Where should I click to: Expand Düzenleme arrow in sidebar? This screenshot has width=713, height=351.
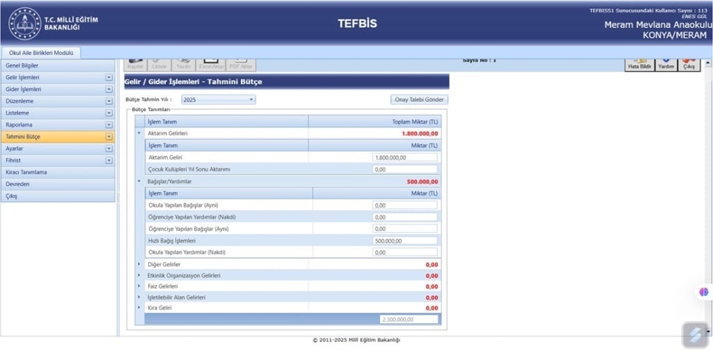(109, 101)
